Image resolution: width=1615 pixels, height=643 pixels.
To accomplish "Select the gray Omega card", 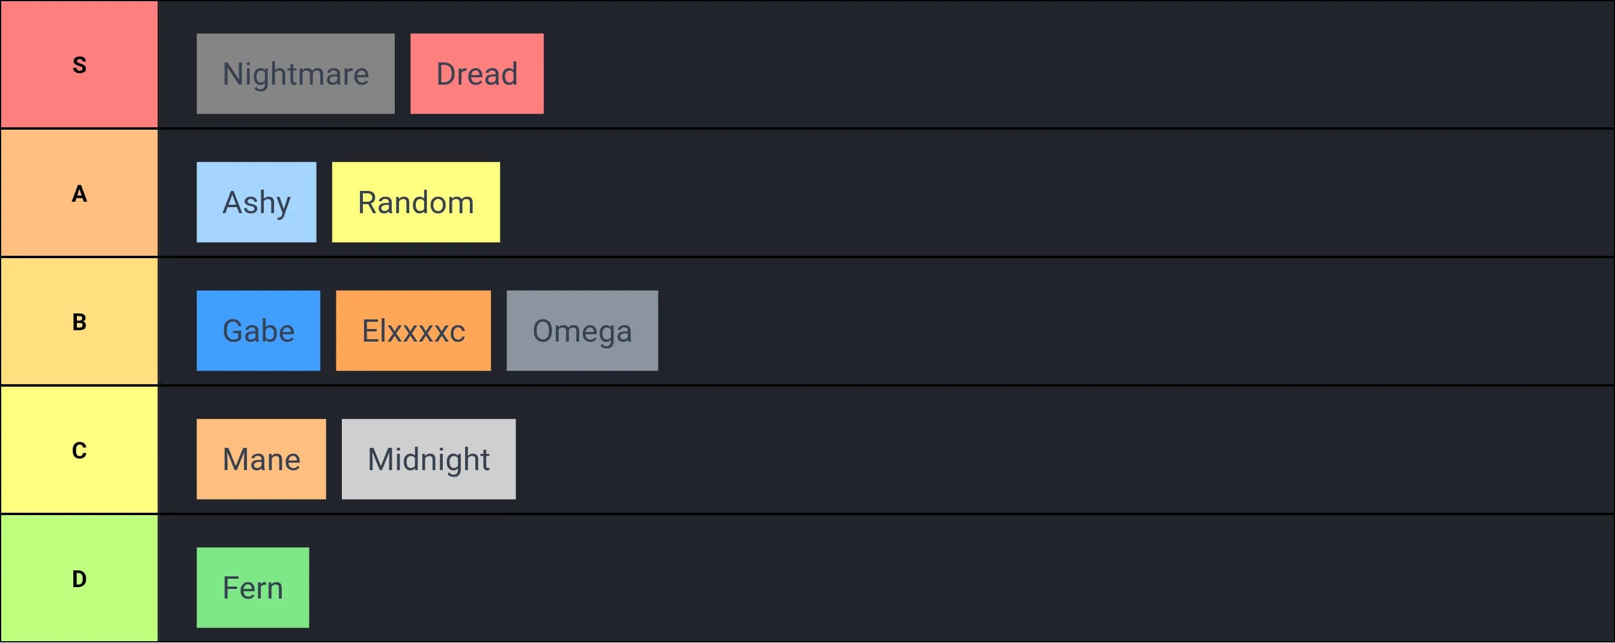I will (x=582, y=331).
